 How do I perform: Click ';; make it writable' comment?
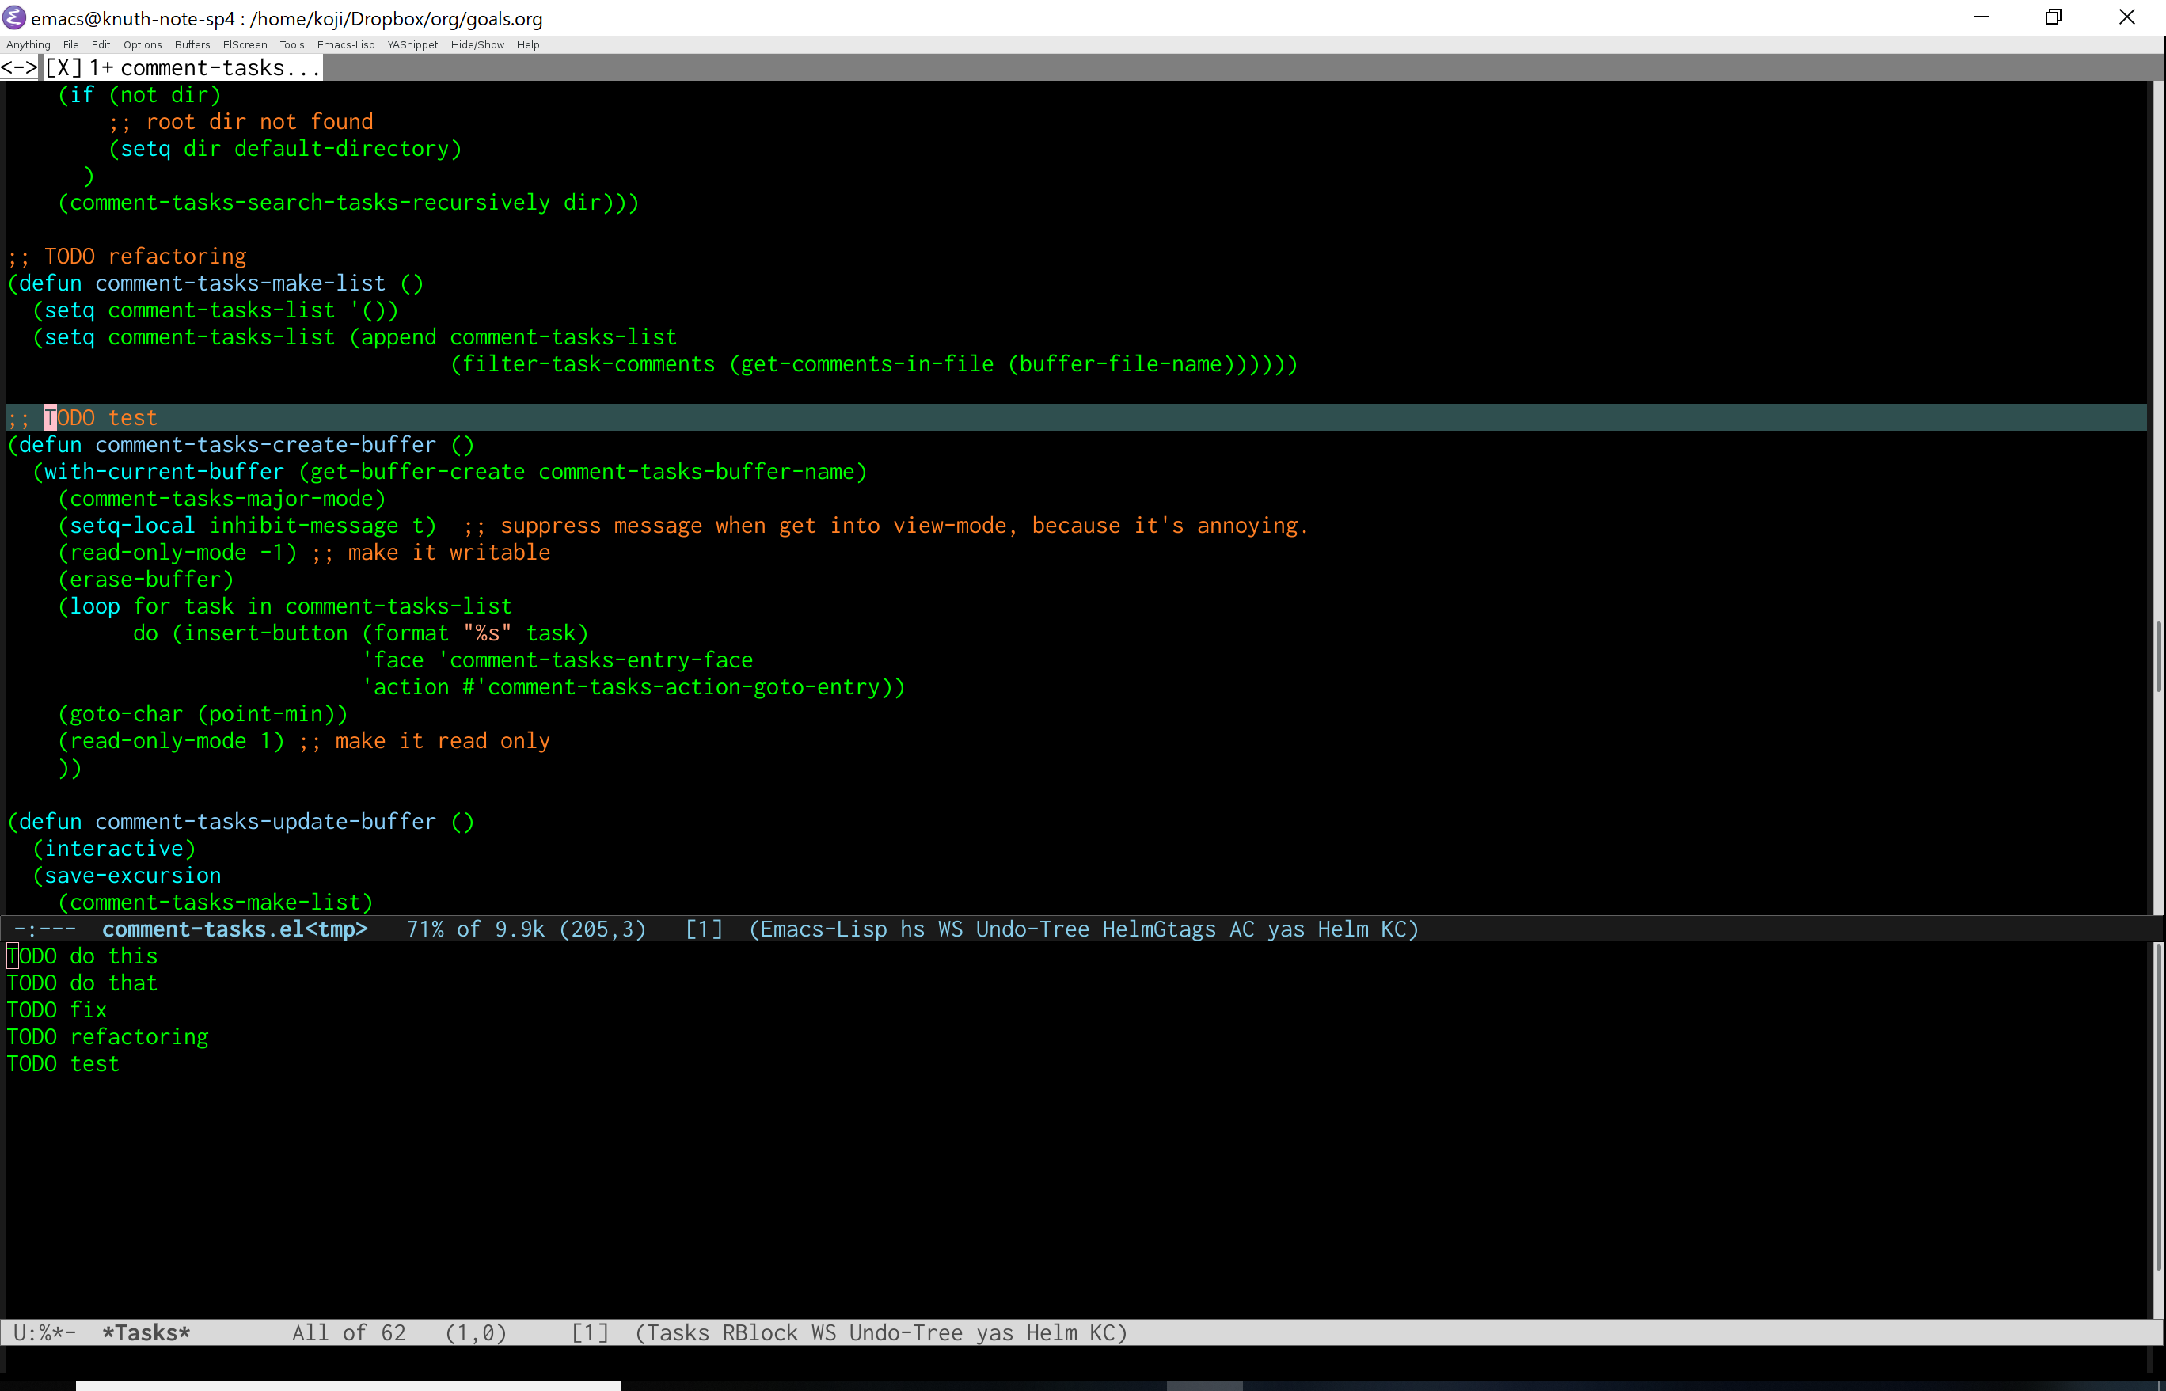[431, 553]
